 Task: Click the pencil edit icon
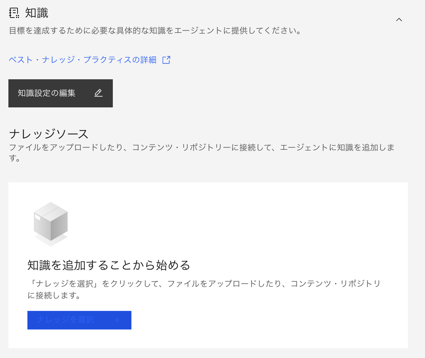98,93
